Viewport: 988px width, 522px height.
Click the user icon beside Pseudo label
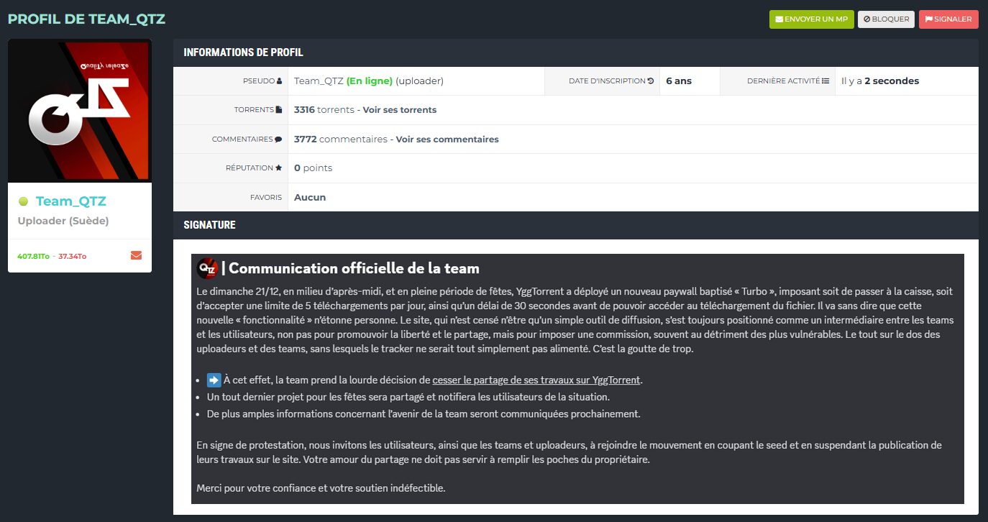tap(280, 81)
